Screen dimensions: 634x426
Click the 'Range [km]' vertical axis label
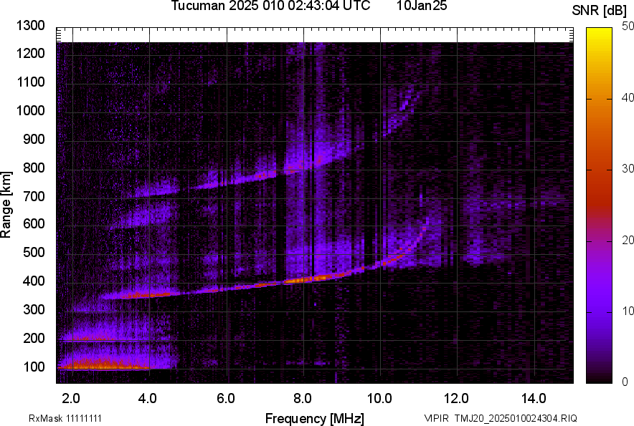point(7,204)
